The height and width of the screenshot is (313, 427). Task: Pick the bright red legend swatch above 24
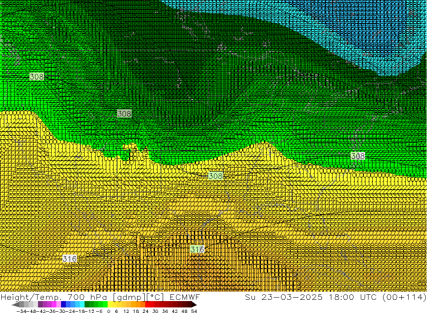148,304
